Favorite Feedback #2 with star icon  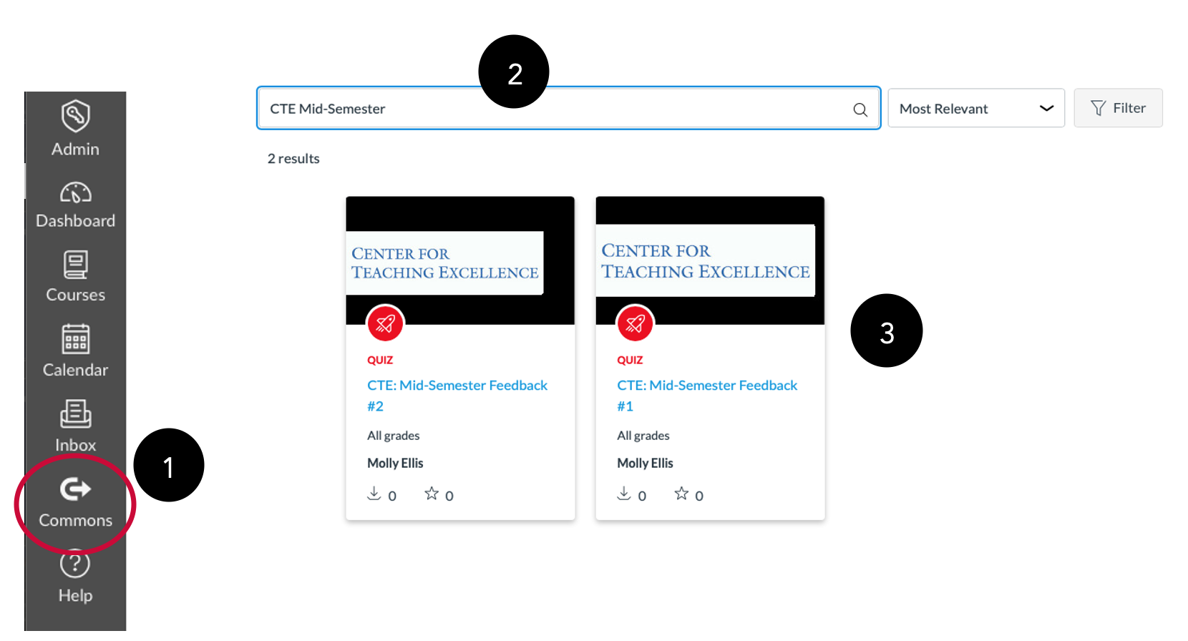pos(432,494)
